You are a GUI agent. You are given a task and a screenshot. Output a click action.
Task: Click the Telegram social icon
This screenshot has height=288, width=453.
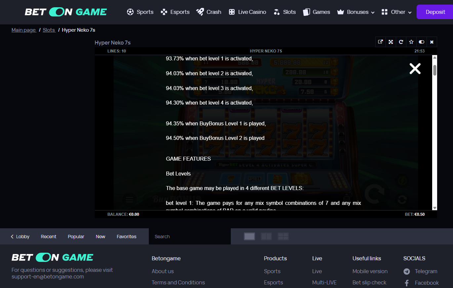407,272
